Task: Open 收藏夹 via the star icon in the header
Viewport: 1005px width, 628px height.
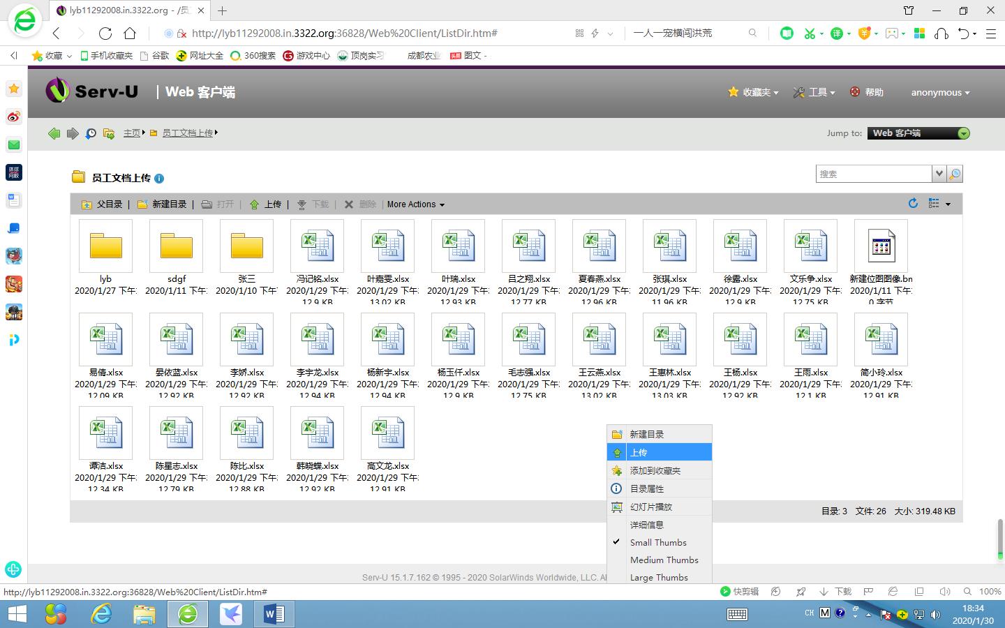Action: (x=733, y=92)
